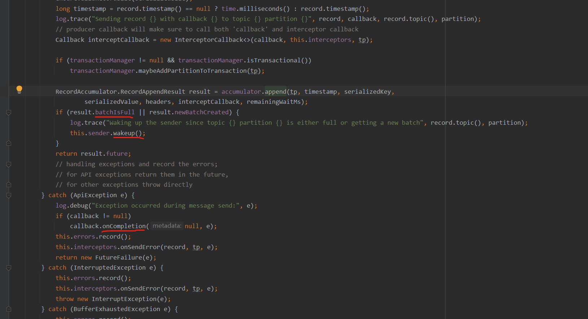Click the 'metadata:' parameter hint
This screenshot has width=588, height=319.
(x=167, y=226)
